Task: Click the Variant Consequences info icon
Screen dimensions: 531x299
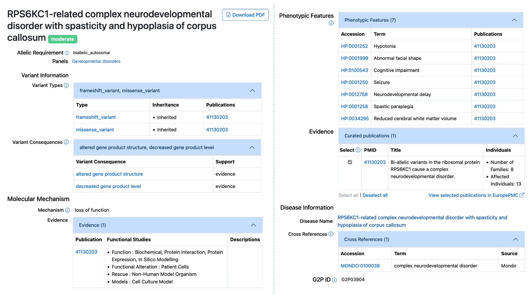Action: point(66,142)
